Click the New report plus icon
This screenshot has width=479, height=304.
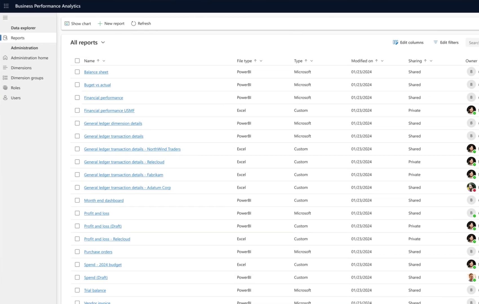tap(100, 24)
